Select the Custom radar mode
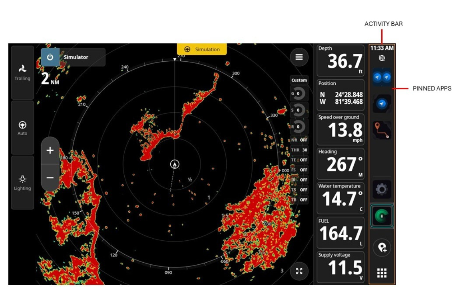The height and width of the screenshot is (287, 460). [x=299, y=80]
